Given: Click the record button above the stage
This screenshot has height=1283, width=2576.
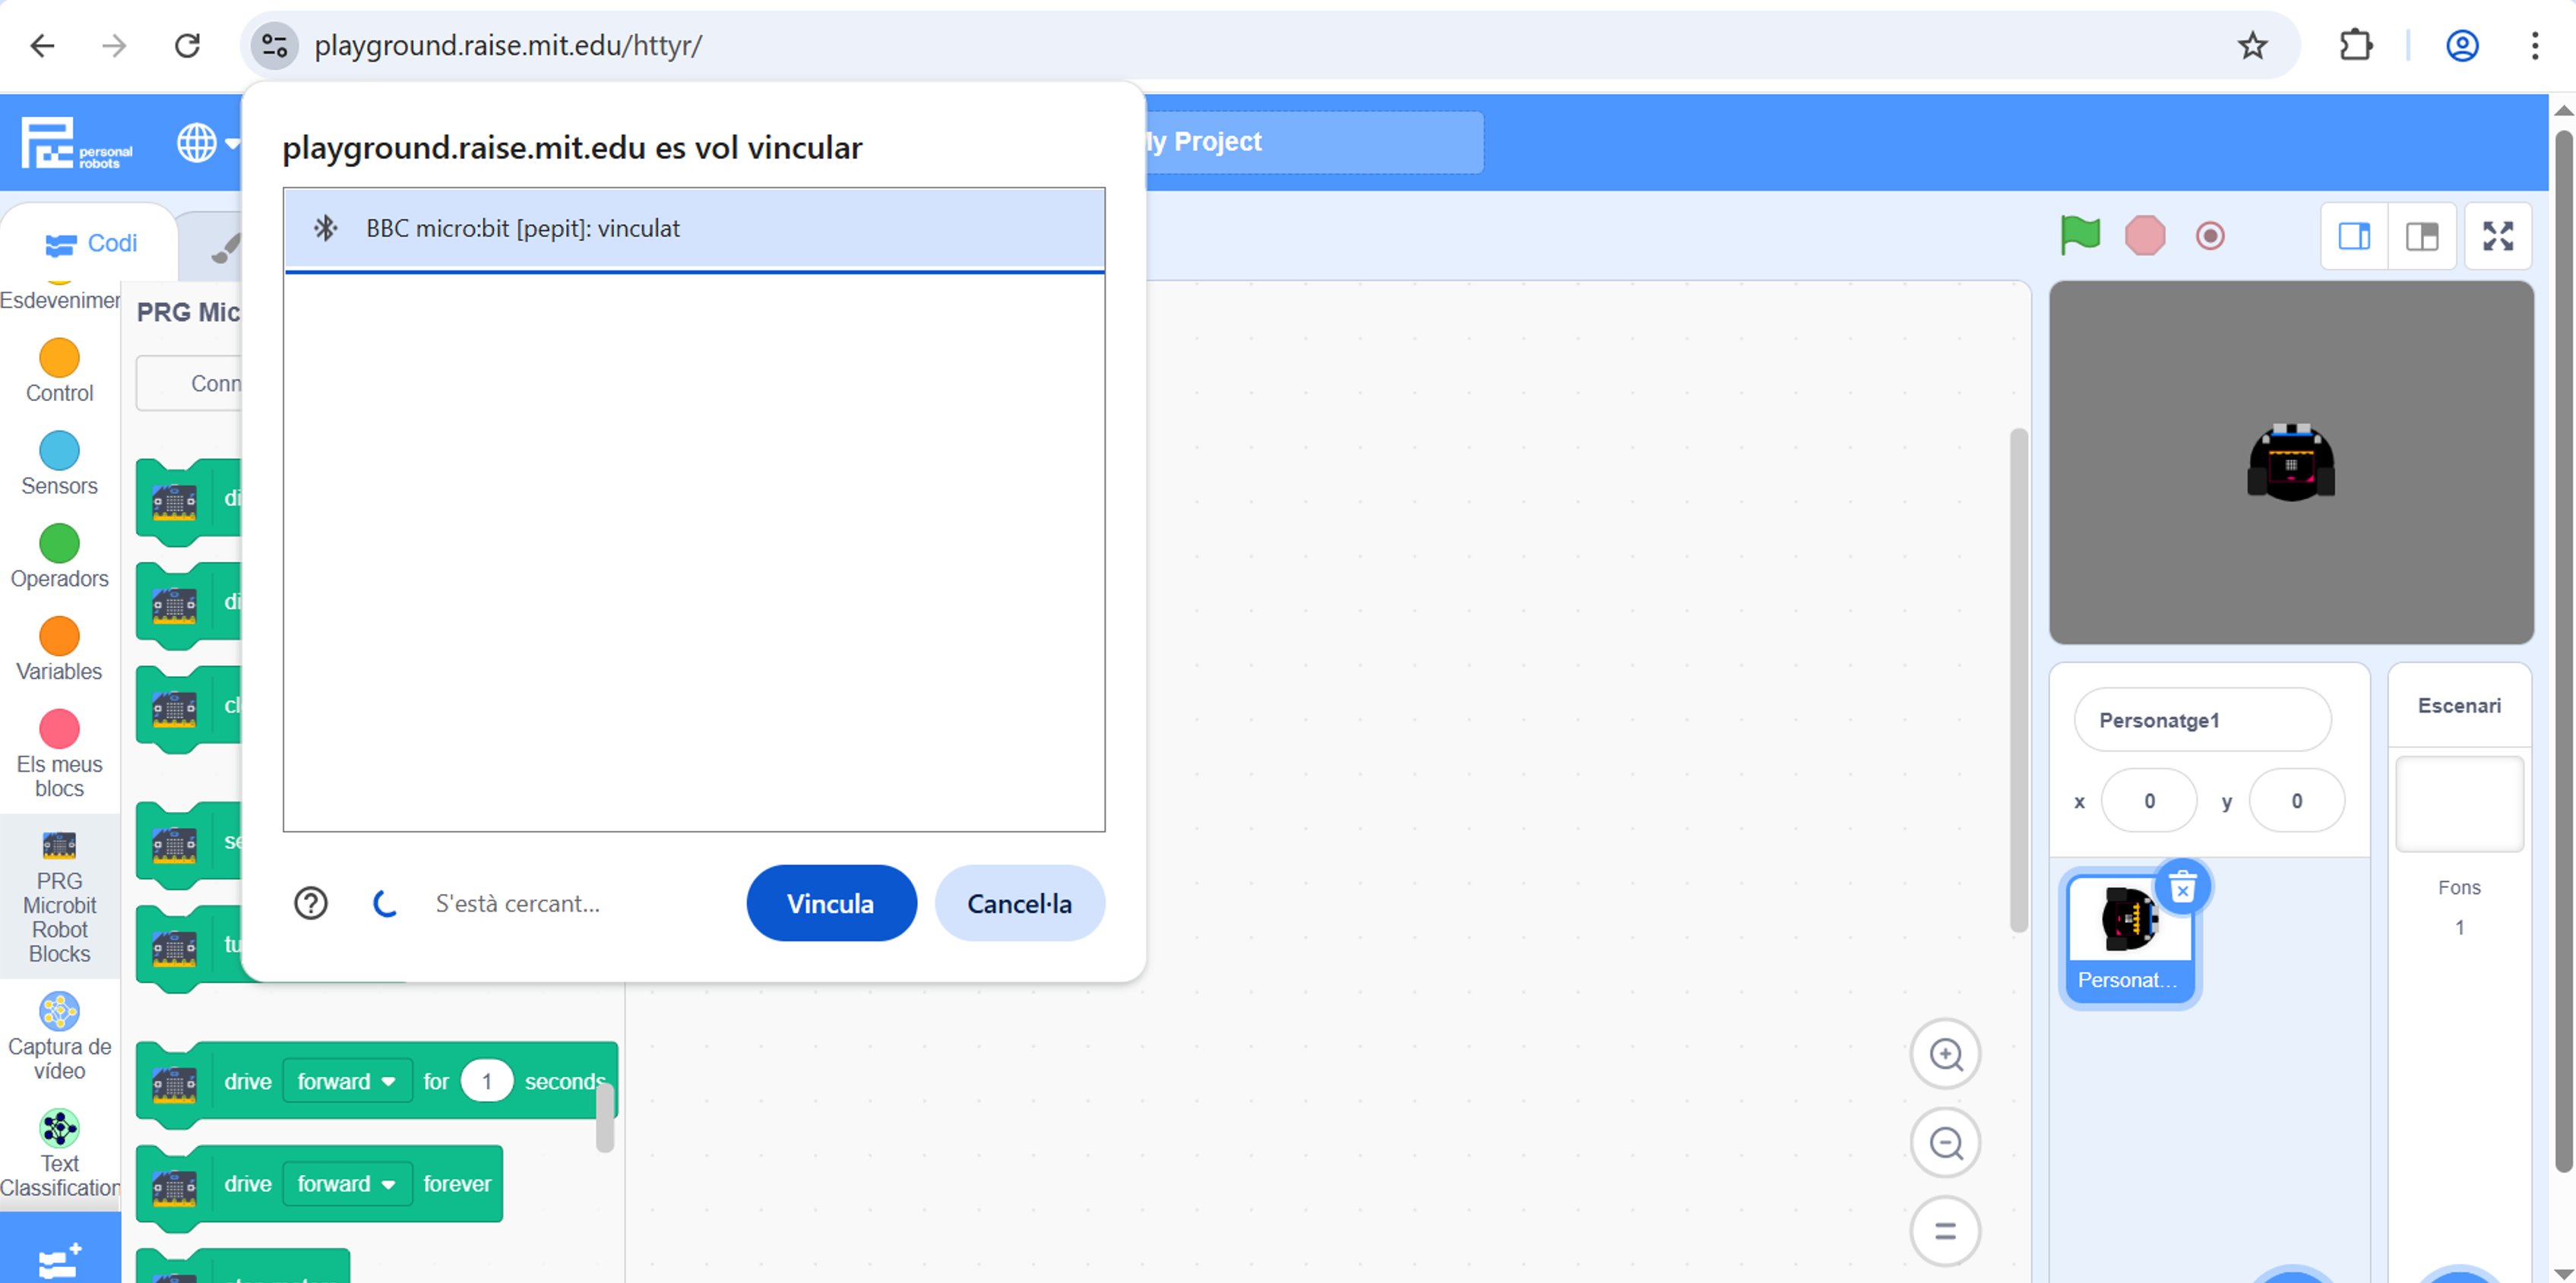Looking at the screenshot, I should click(2209, 236).
